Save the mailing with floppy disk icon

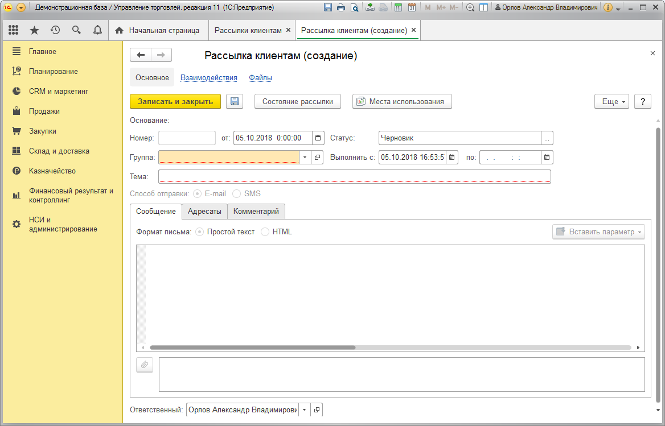point(235,102)
